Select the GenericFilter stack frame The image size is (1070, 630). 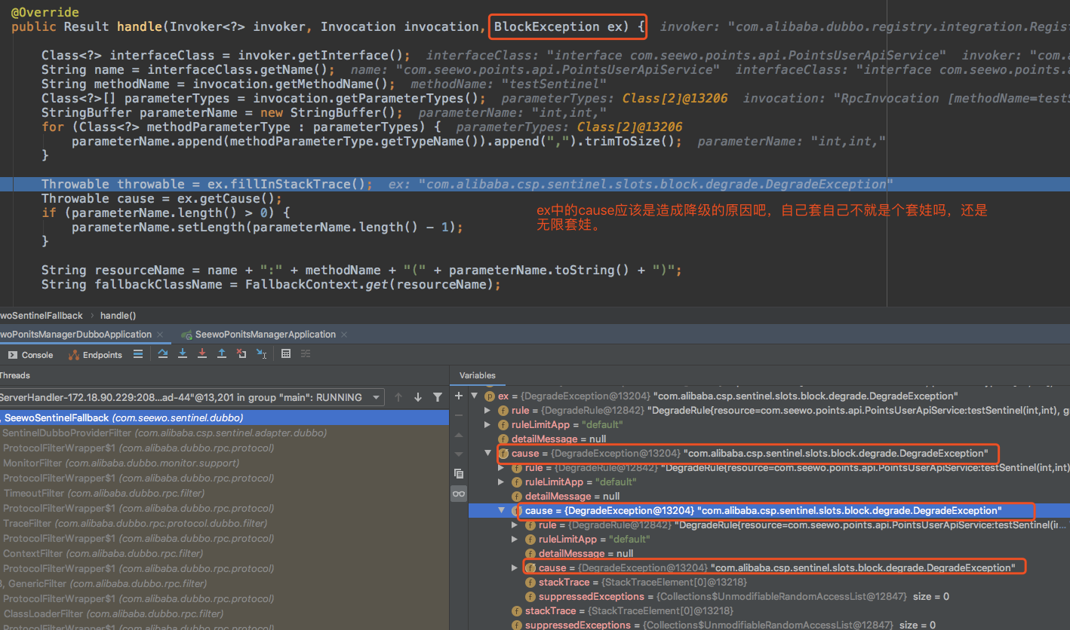[x=224, y=583]
